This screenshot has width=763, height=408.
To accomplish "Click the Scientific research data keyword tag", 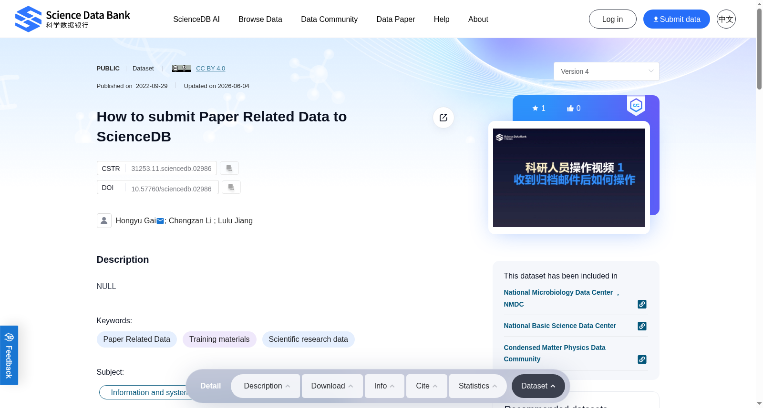I will click(309, 339).
